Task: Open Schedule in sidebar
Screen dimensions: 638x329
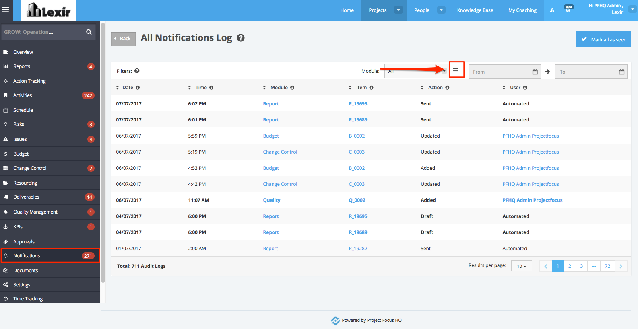Action: tap(50, 110)
